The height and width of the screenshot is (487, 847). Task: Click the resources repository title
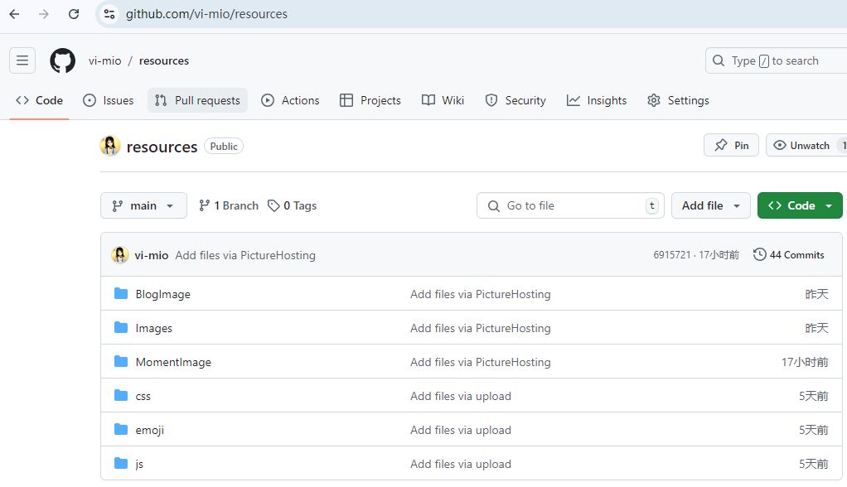click(162, 147)
